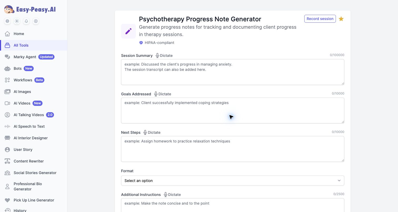Click the Psychotherapy Progress Note Generator title

coord(200,19)
